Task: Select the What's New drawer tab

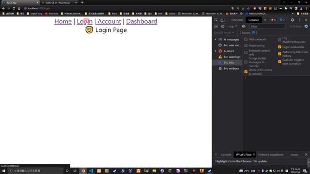Action: coord(244,155)
